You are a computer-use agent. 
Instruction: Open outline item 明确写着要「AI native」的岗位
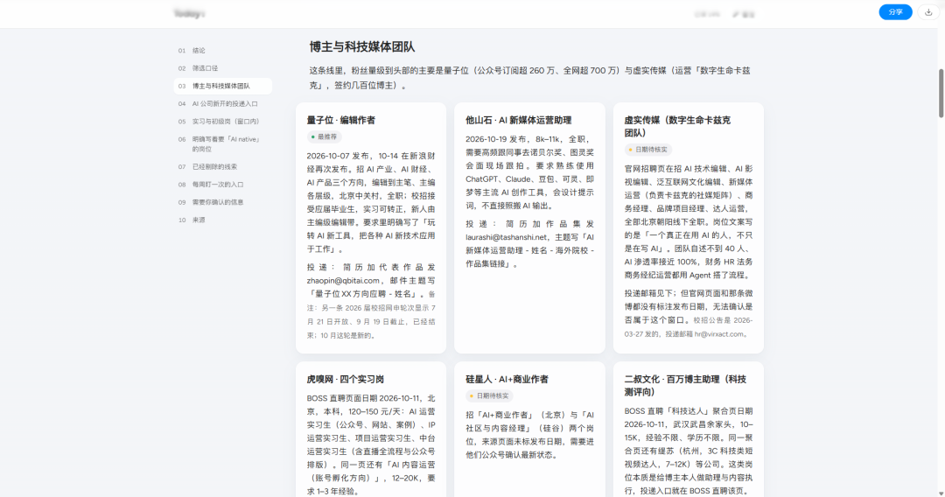pyautogui.click(x=222, y=144)
